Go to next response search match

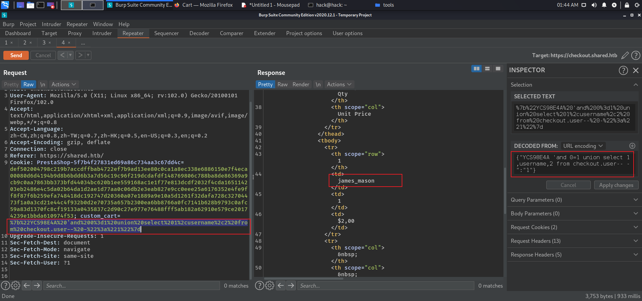click(x=291, y=286)
